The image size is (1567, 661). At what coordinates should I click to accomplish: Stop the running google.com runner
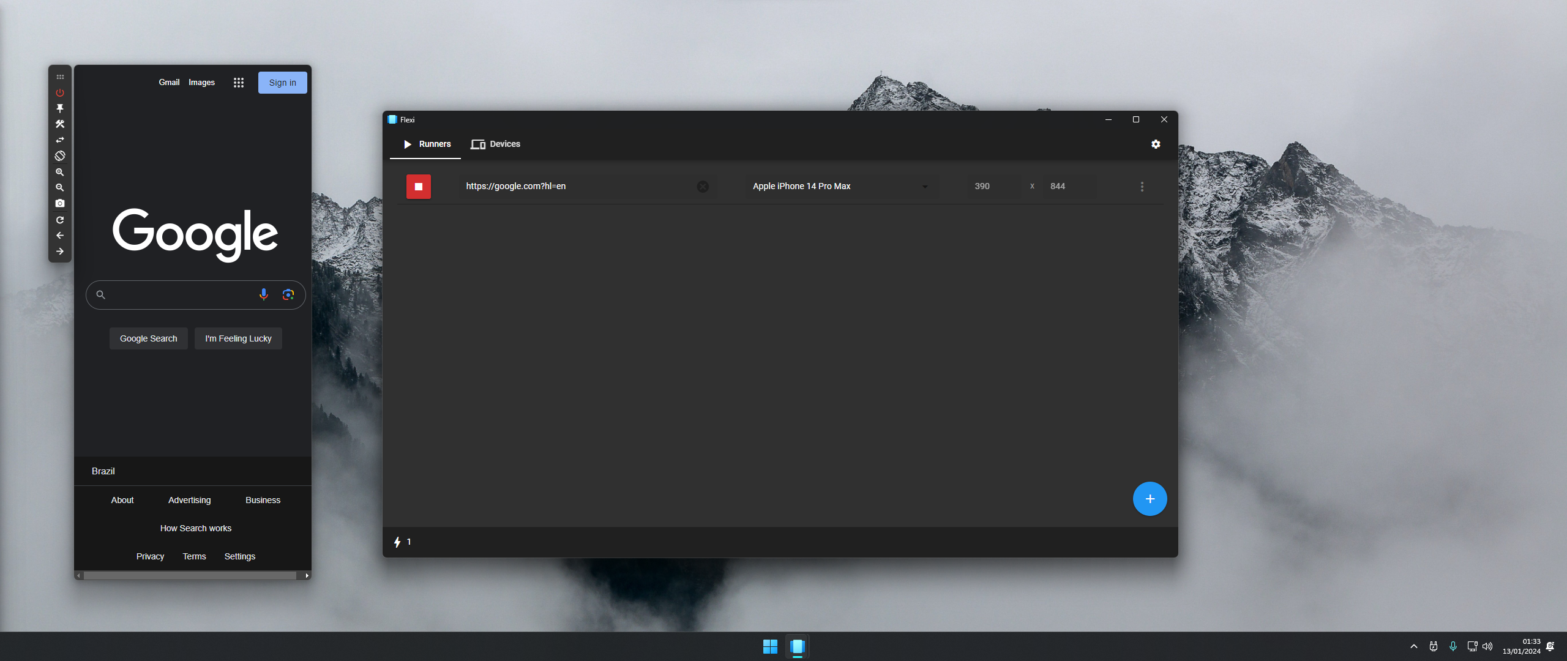click(419, 187)
